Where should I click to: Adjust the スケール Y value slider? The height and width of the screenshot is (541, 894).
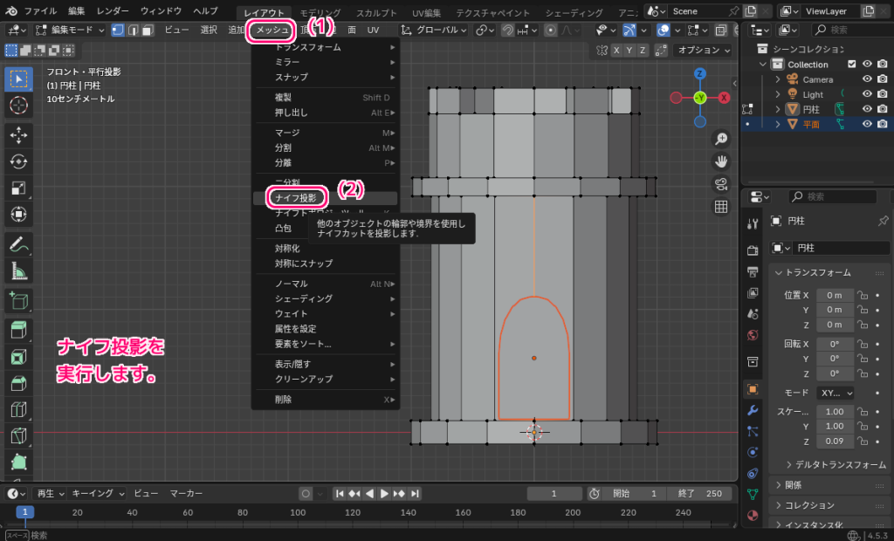(835, 427)
